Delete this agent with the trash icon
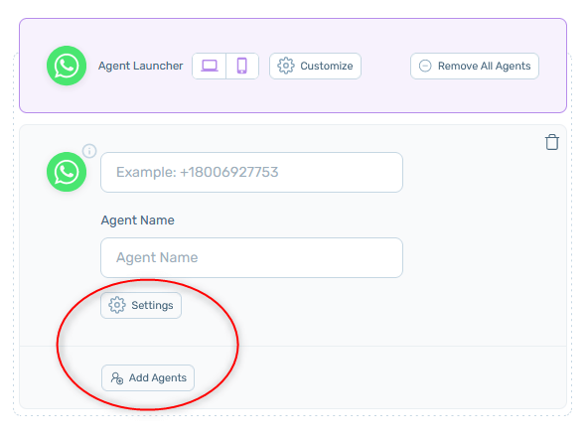 552,142
